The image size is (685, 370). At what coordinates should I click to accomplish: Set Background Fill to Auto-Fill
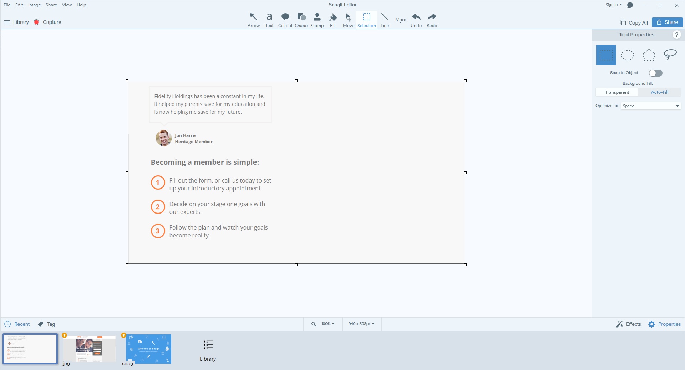coord(659,92)
